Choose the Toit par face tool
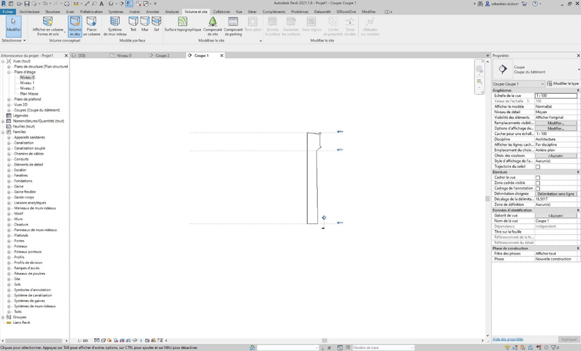The width and height of the screenshot is (581, 351). tap(133, 23)
